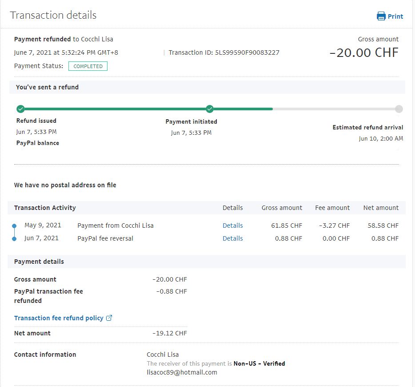Image resolution: width=415 pixels, height=387 pixels.
Task: Click the May 9, 2021 timeline dot
Action: click(14, 226)
